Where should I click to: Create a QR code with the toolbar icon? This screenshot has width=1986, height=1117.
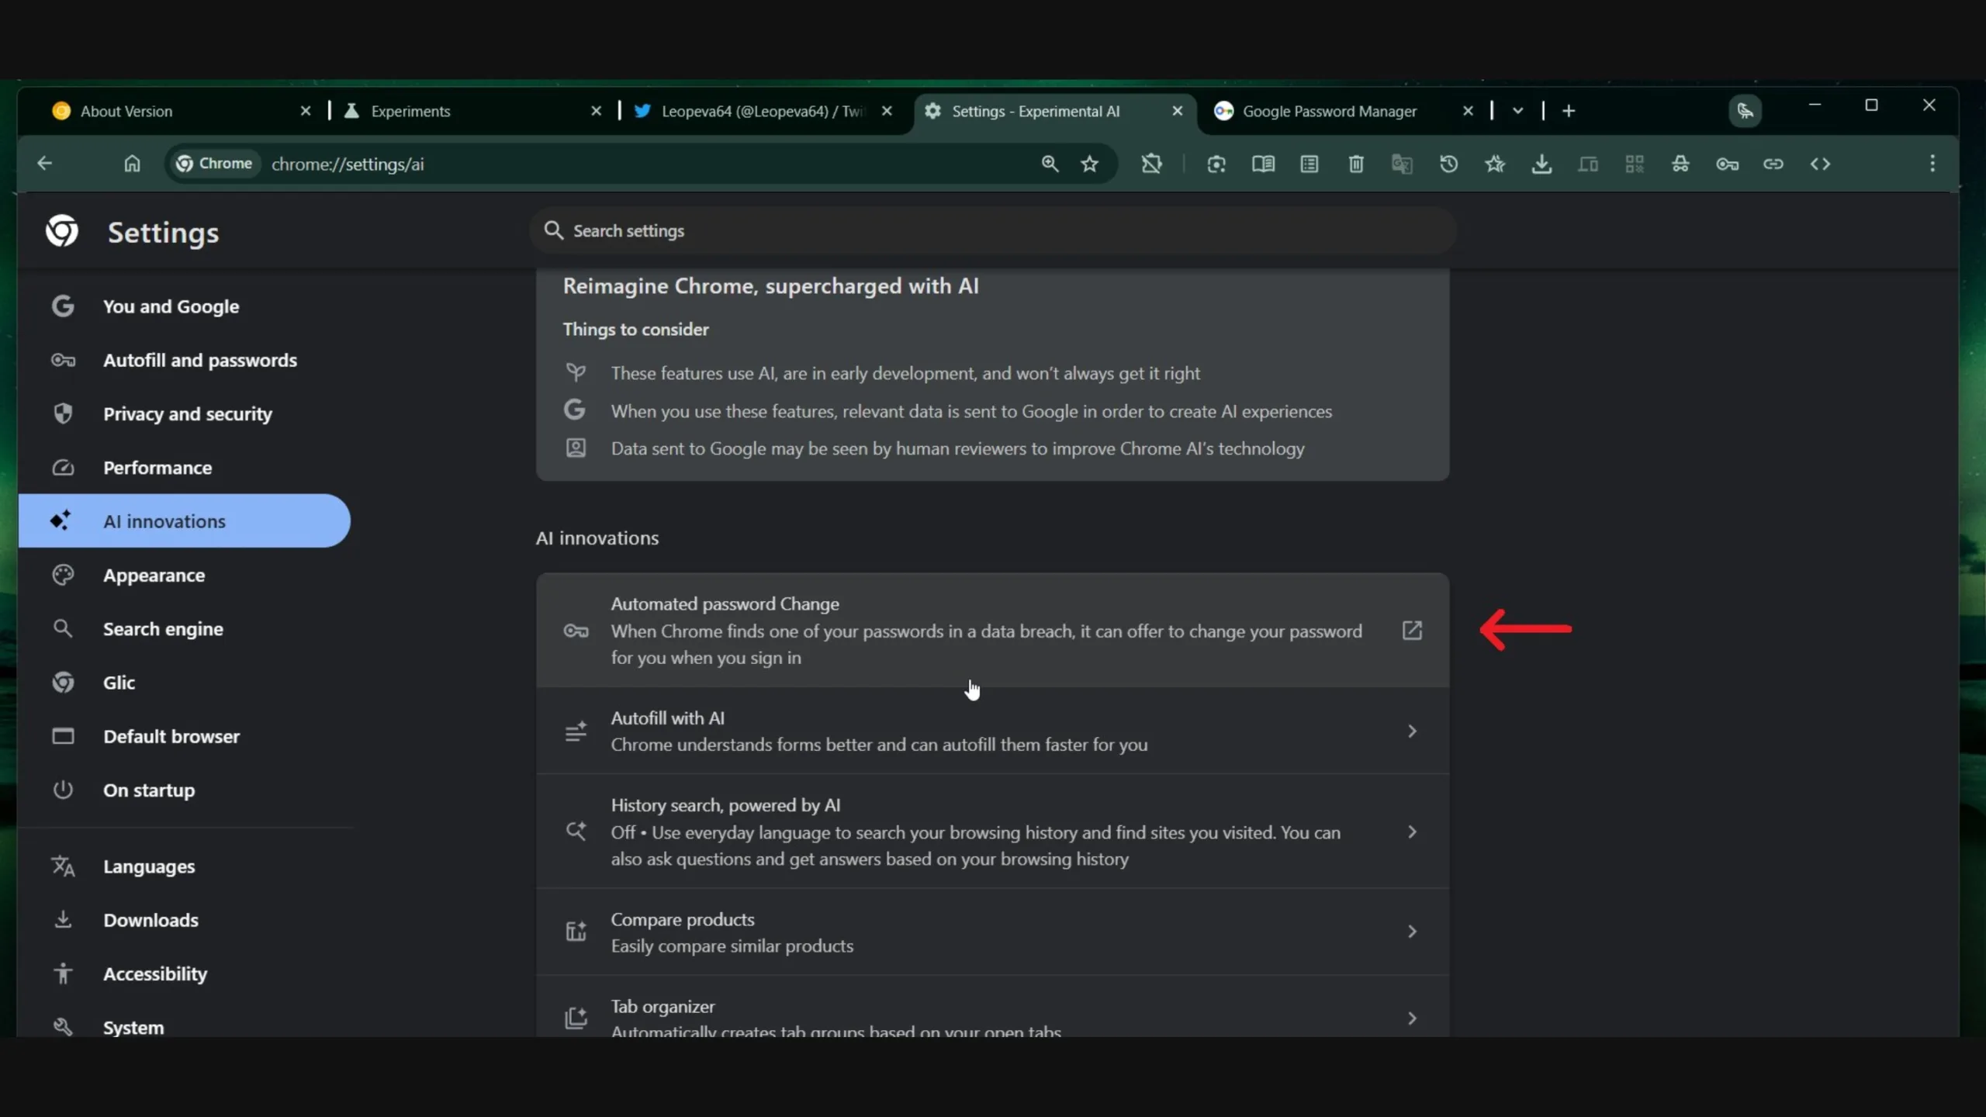point(1635,164)
